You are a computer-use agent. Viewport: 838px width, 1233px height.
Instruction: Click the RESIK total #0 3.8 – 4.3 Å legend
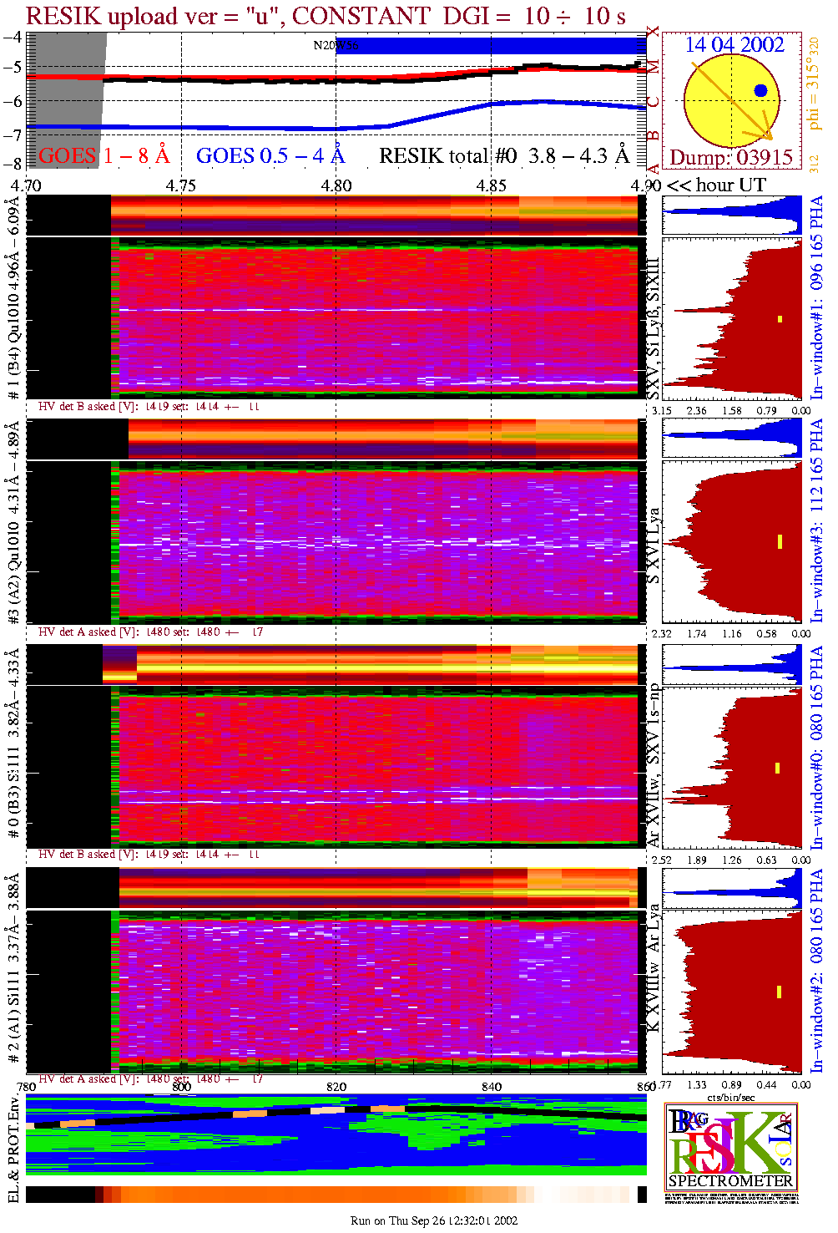[x=503, y=156]
